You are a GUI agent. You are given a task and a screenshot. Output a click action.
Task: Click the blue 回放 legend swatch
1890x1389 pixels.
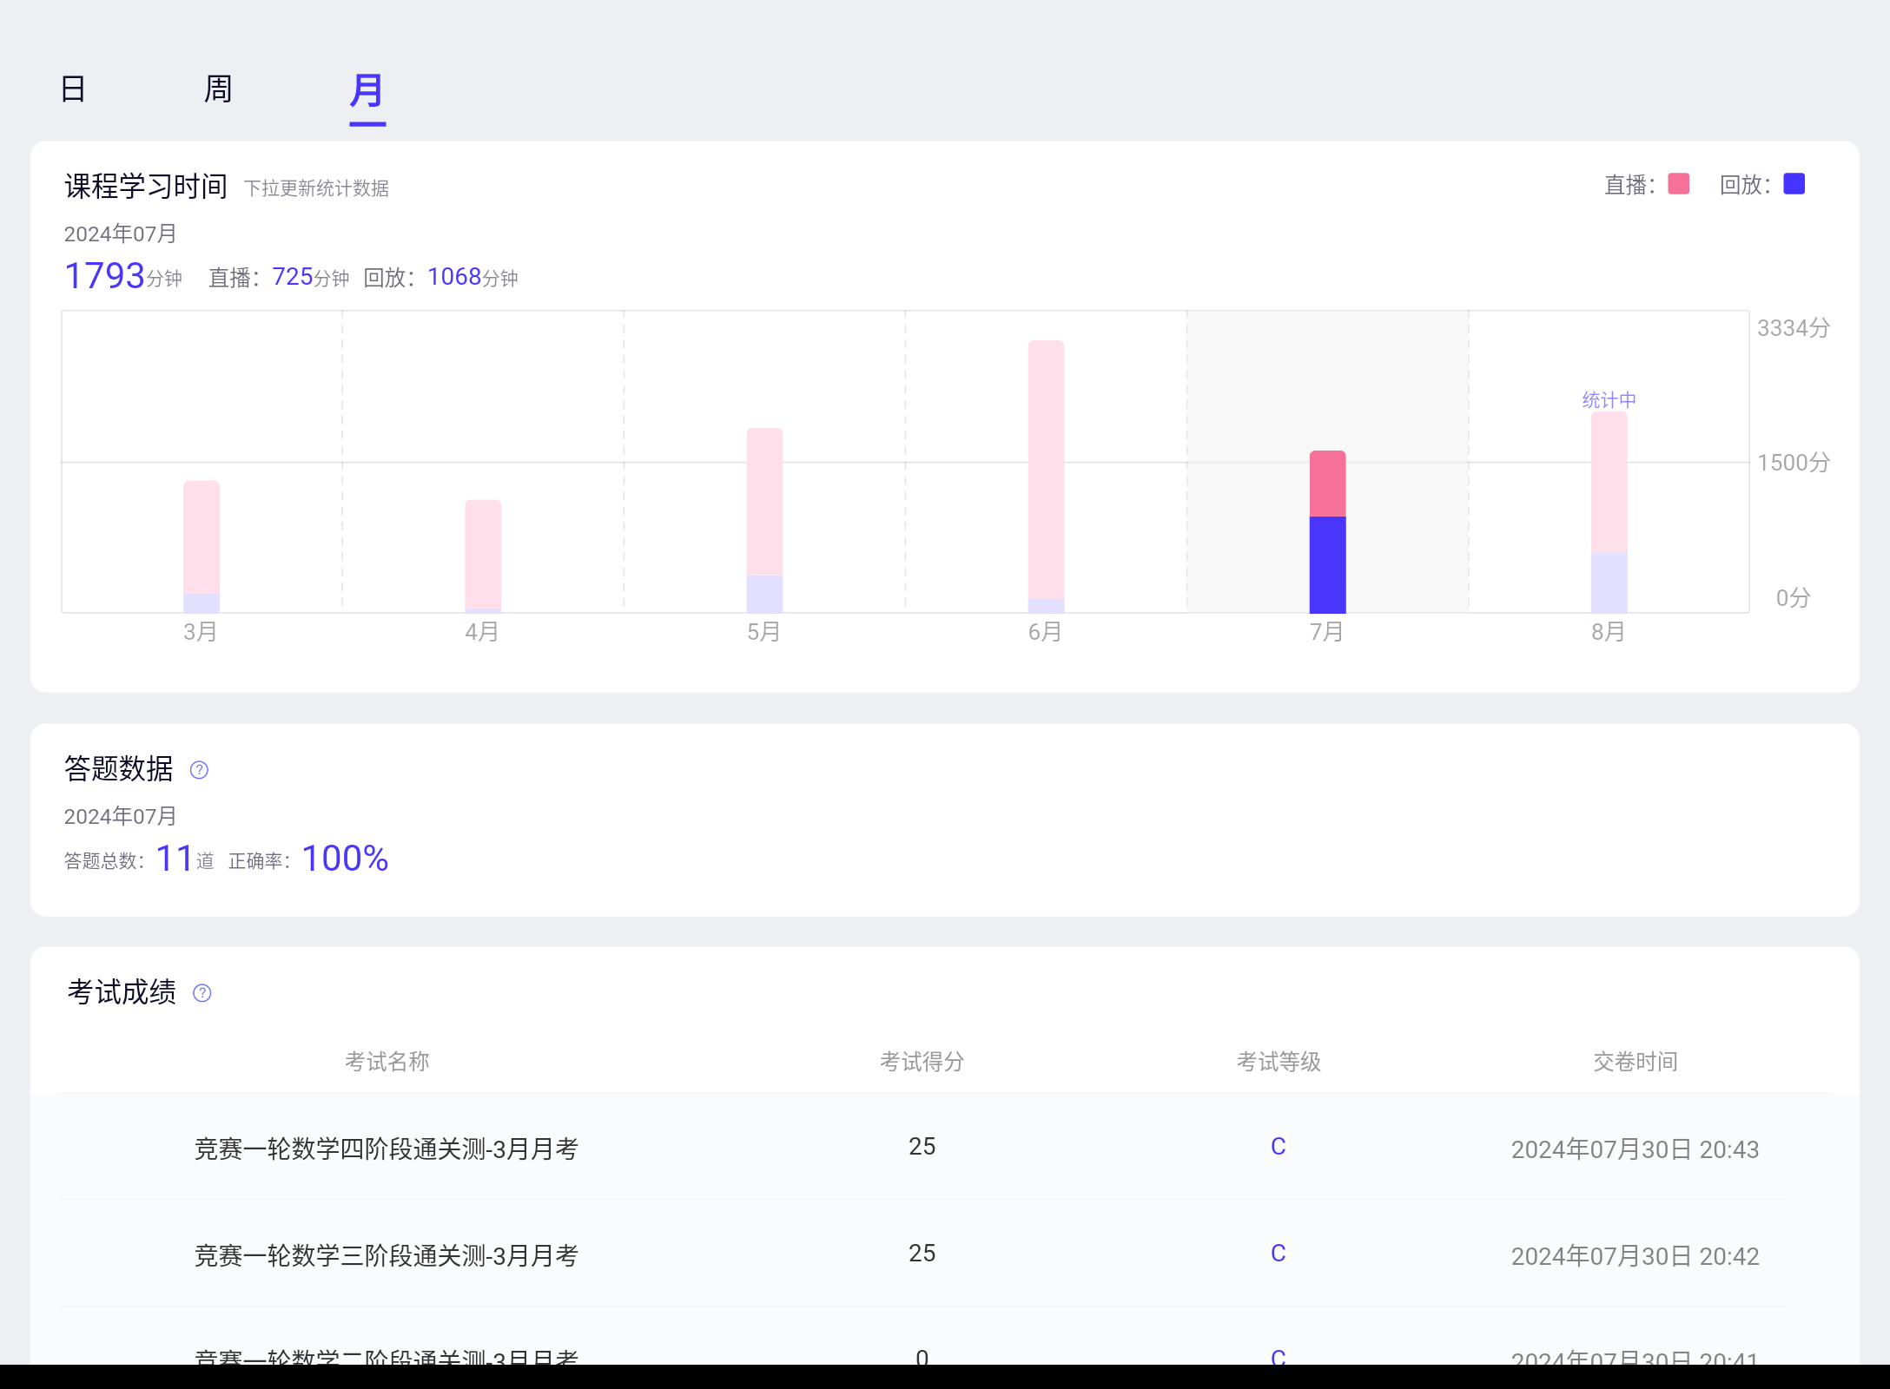click(x=1794, y=184)
